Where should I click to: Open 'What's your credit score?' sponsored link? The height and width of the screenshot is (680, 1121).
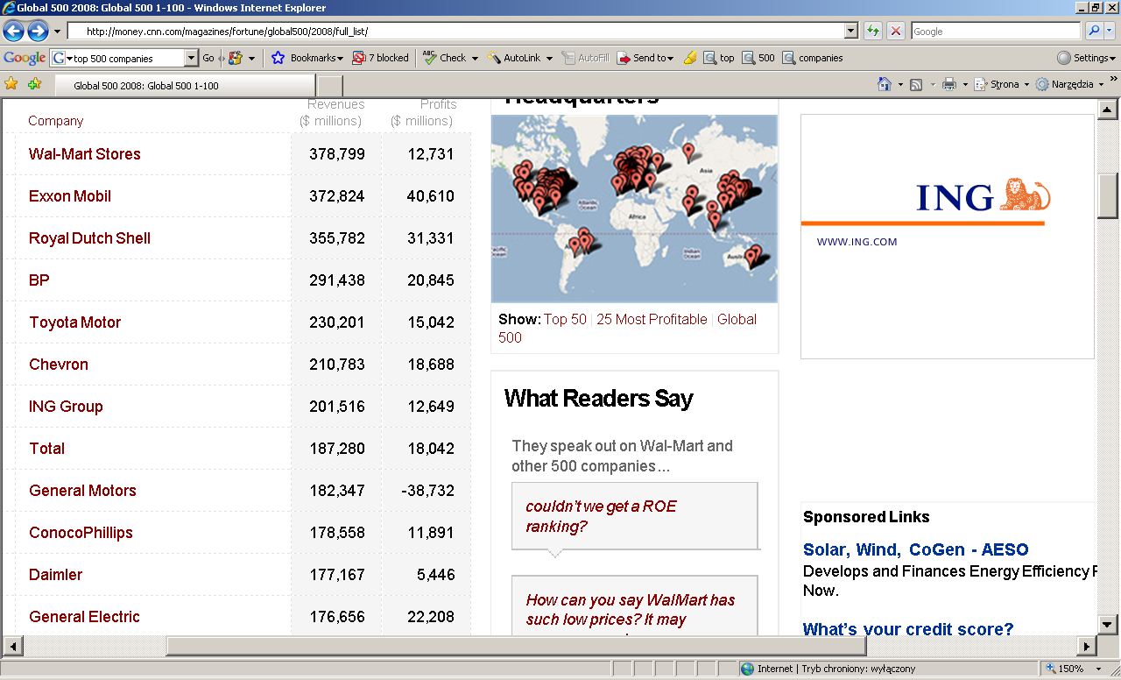[x=908, y=629]
